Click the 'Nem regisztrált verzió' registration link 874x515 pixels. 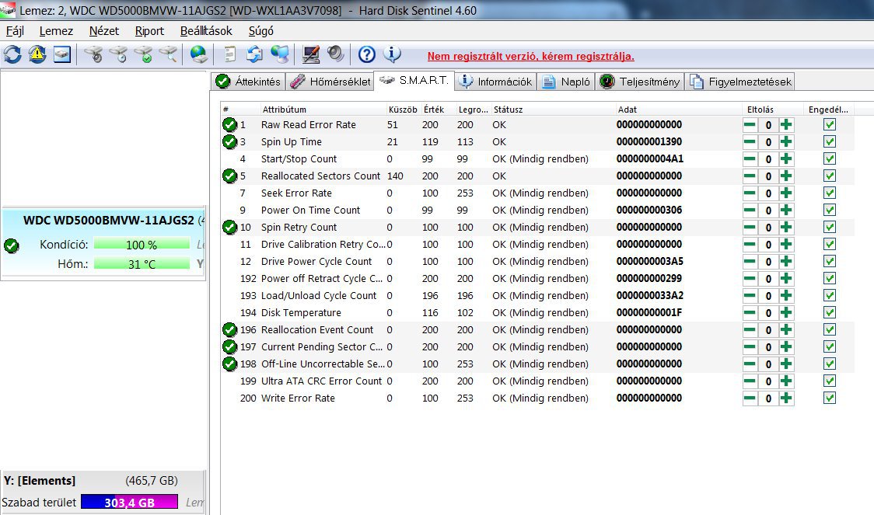530,56
